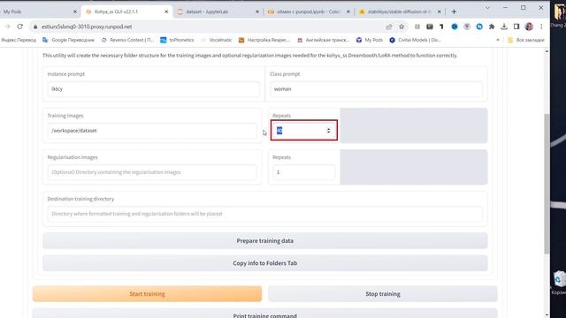Switch to the dataset - JupyterLab tab
Viewport: 566px width, 318px height.
click(218, 11)
